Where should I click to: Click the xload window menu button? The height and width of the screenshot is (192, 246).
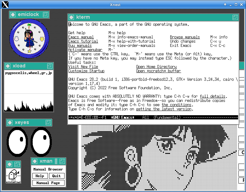pyautogui.click(x=8, y=66)
